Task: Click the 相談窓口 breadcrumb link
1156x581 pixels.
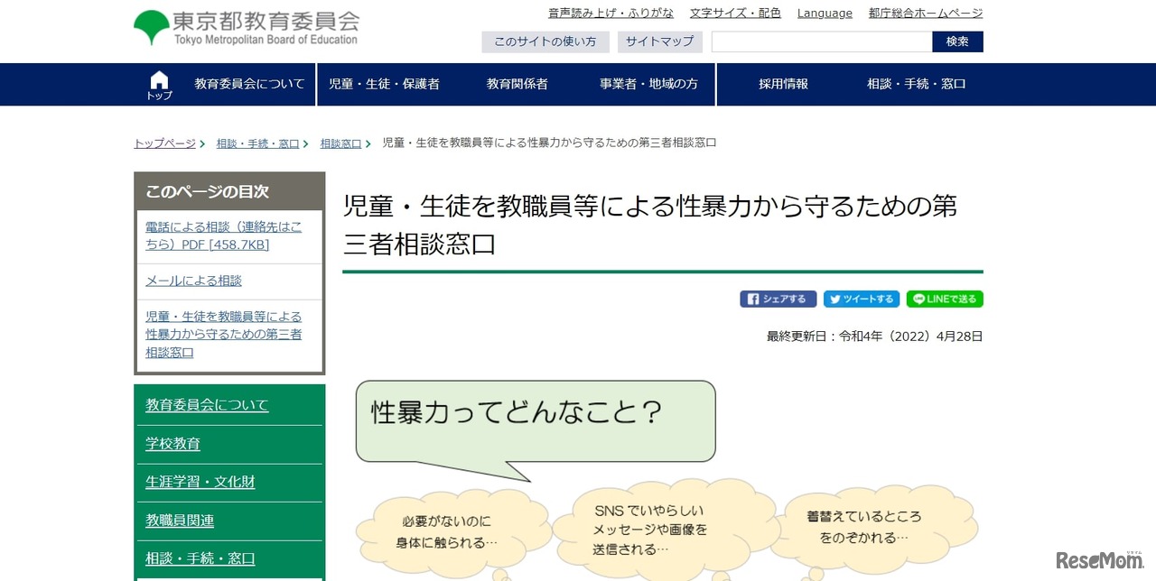Action: (x=340, y=143)
